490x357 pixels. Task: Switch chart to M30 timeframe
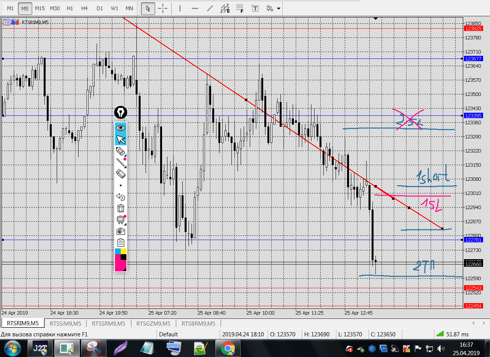[54, 8]
